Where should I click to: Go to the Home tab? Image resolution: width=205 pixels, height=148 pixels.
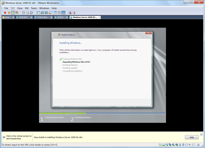tap(7, 17)
